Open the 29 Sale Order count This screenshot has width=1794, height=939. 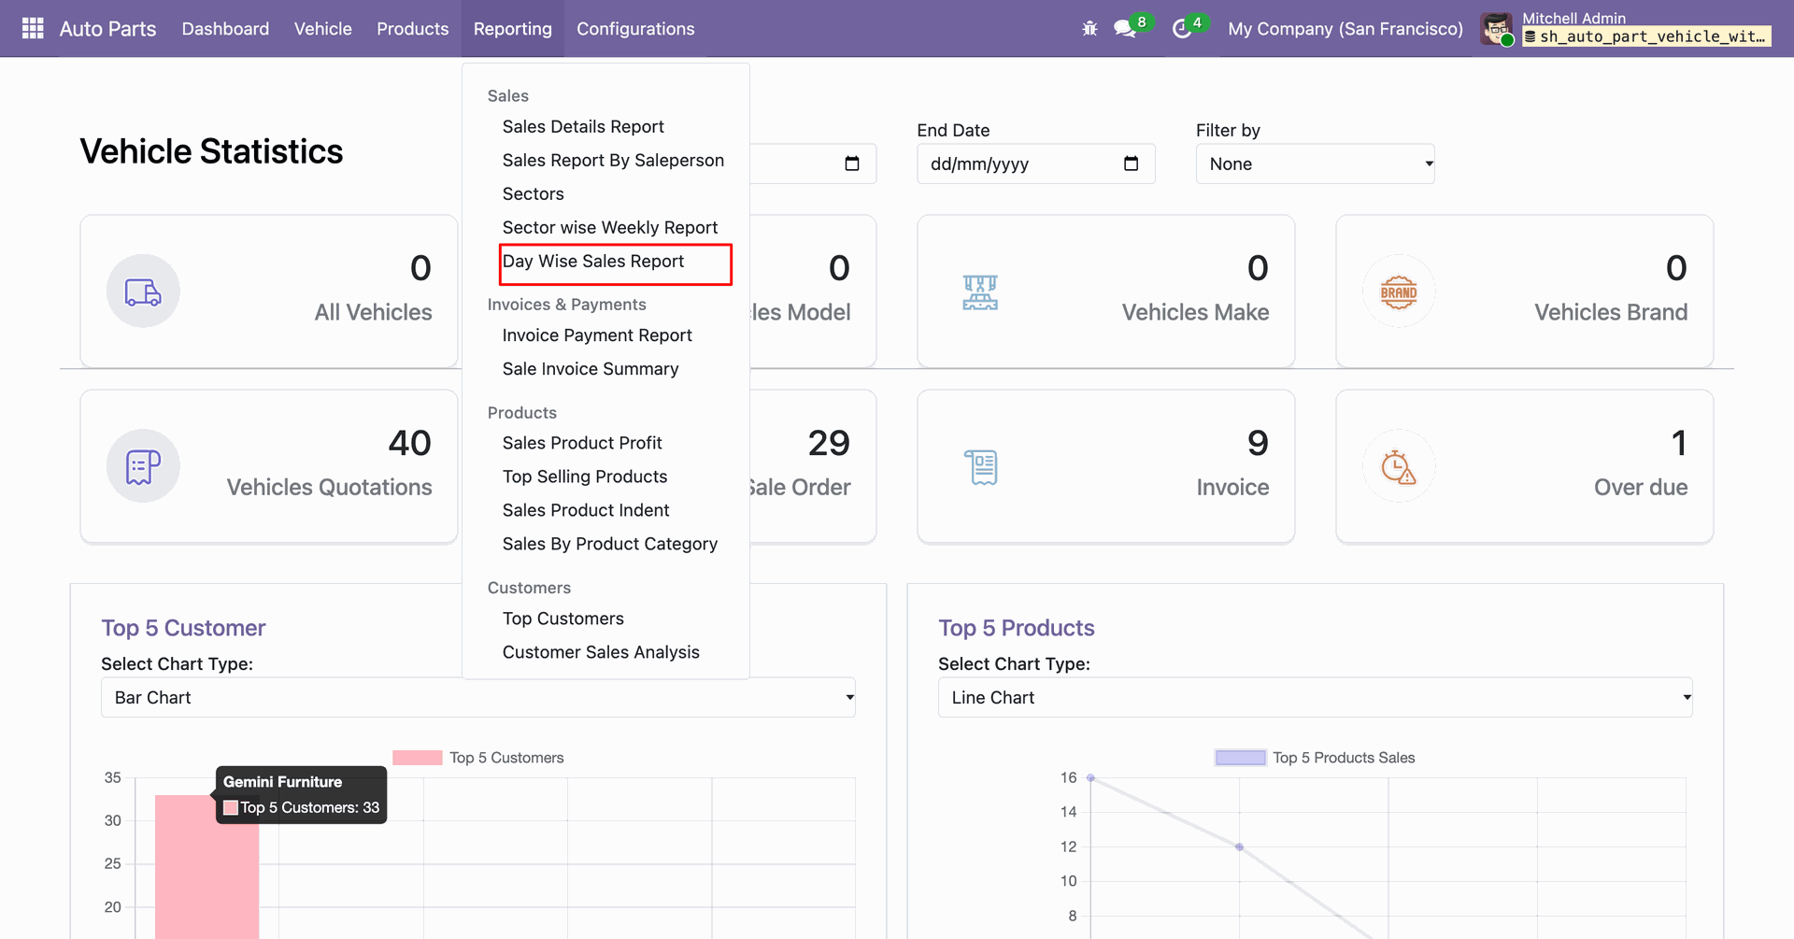click(829, 444)
